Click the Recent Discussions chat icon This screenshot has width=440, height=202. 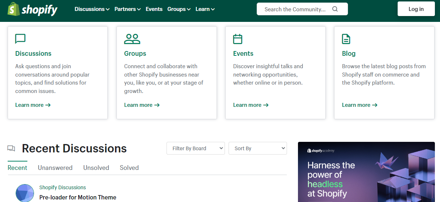coord(11,148)
